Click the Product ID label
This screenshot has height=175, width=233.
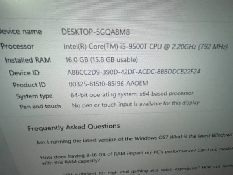pyautogui.click(x=29, y=85)
